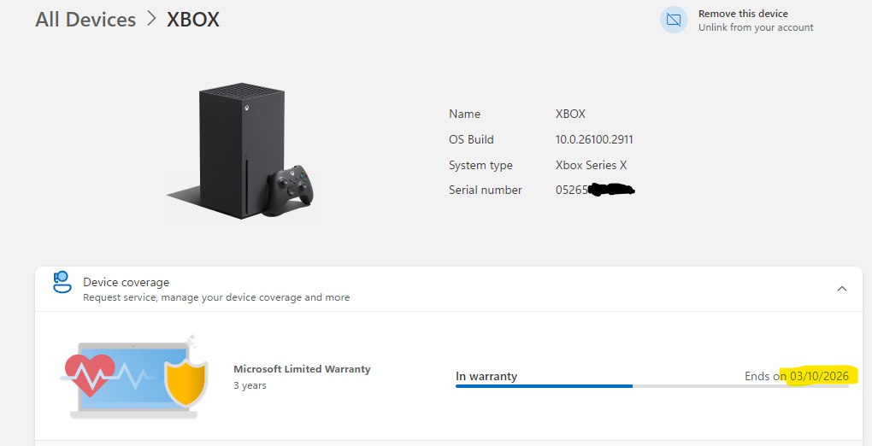This screenshot has width=872, height=446.
Task: Click the Remove this device icon
Action: click(674, 20)
